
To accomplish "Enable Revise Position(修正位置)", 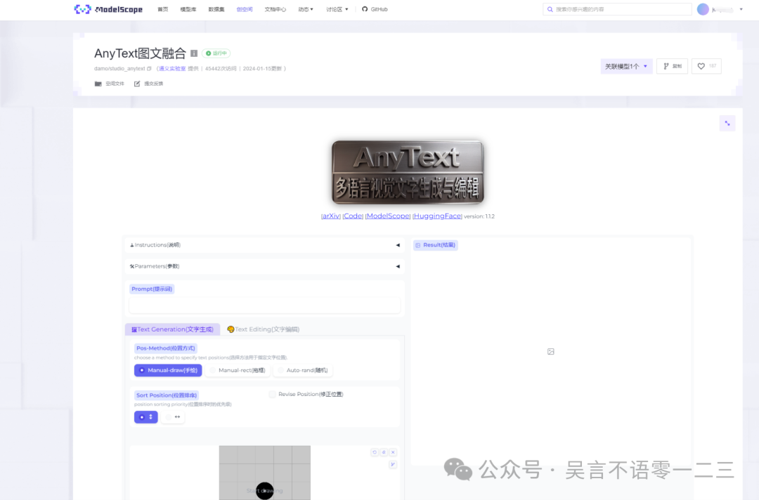I will click(x=272, y=394).
